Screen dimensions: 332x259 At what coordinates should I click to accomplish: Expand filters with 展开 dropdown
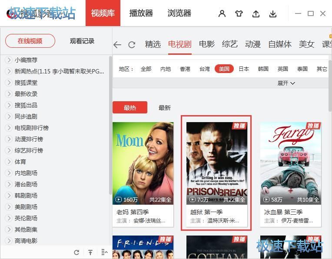[x=286, y=83]
